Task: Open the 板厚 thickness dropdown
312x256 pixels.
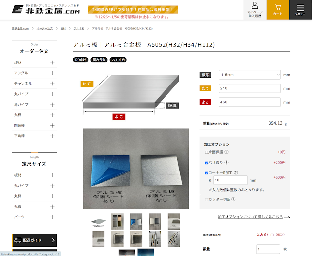Action: tap(250, 75)
